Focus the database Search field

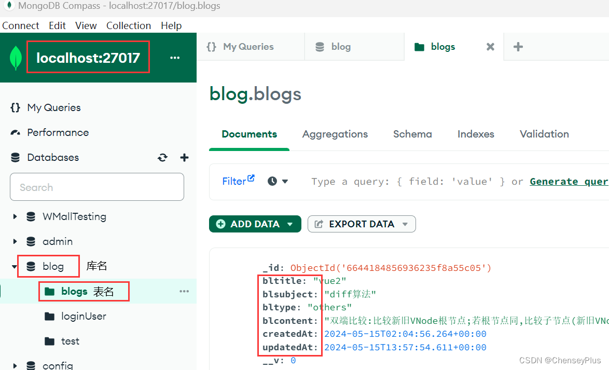(96, 187)
